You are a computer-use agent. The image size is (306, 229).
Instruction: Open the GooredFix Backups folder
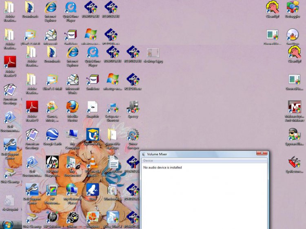113,139
